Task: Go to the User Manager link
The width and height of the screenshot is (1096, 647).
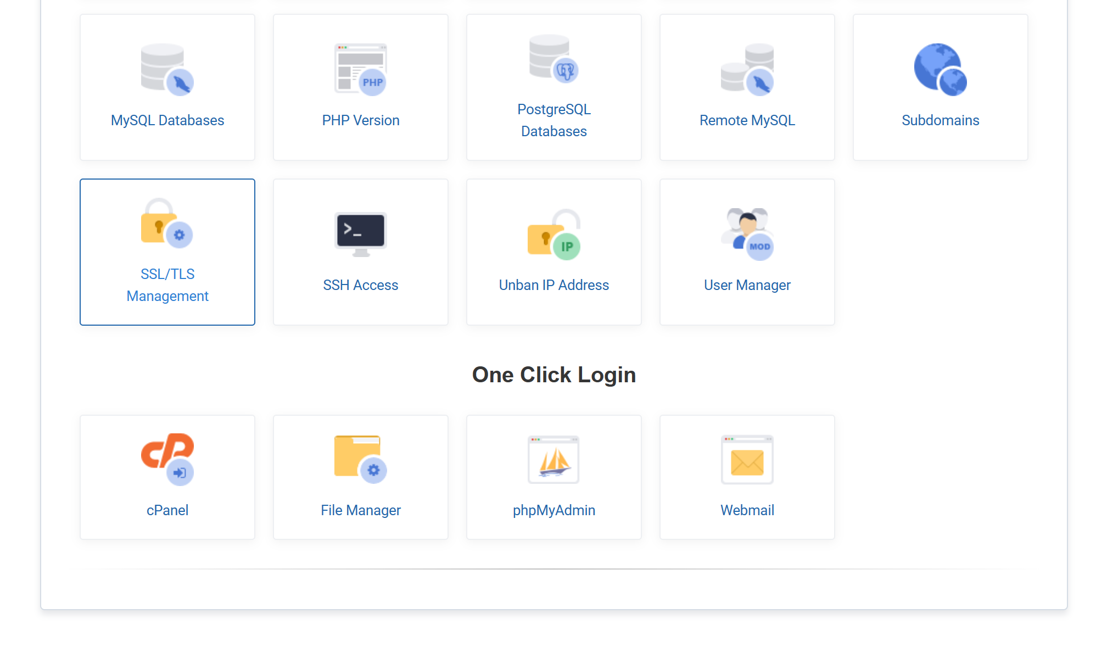Action: (x=747, y=285)
